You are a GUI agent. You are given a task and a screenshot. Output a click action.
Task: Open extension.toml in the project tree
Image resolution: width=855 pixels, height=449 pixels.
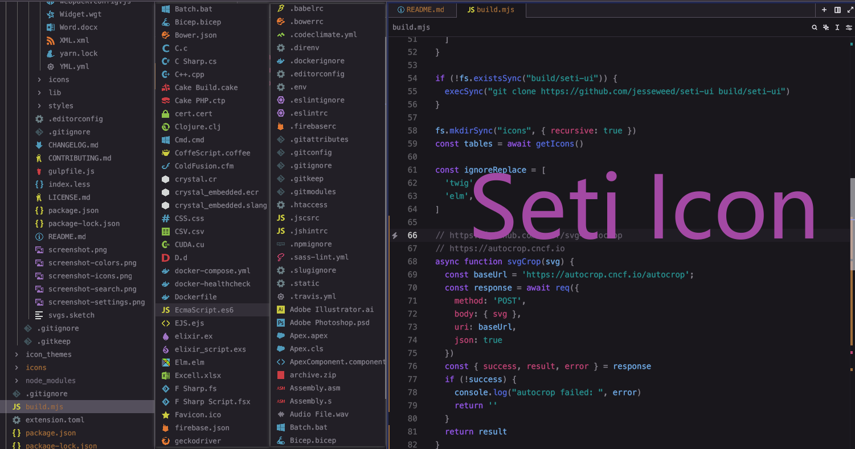55,420
